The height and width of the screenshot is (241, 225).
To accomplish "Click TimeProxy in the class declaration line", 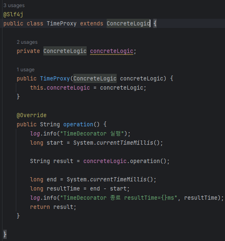I will point(61,23).
